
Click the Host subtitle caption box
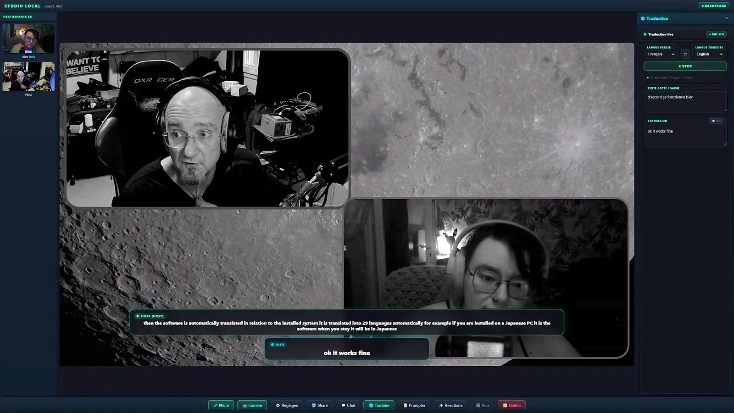(x=347, y=322)
